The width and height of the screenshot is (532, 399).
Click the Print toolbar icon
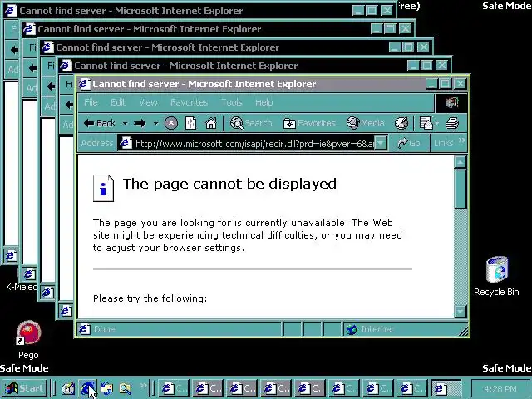tap(452, 123)
